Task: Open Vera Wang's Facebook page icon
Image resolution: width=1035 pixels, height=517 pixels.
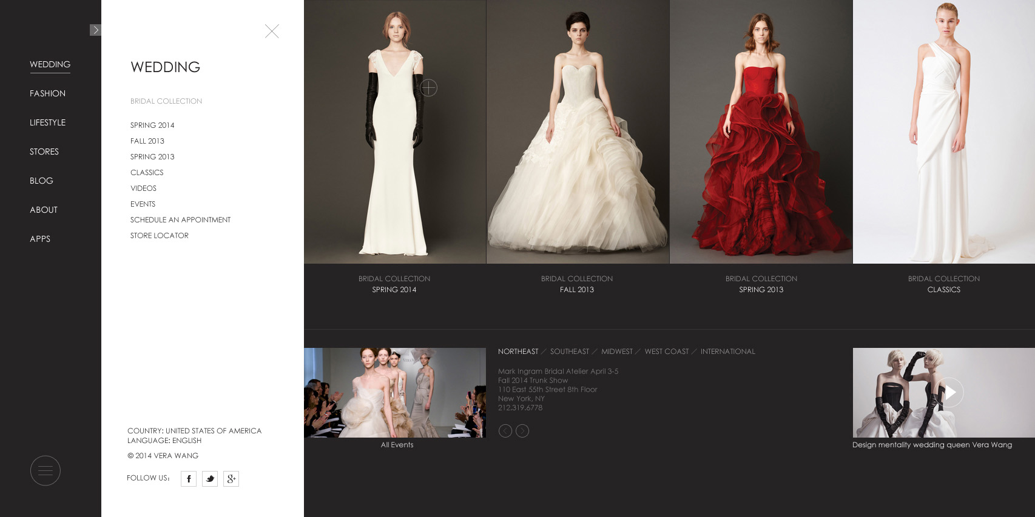Action: tap(189, 479)
